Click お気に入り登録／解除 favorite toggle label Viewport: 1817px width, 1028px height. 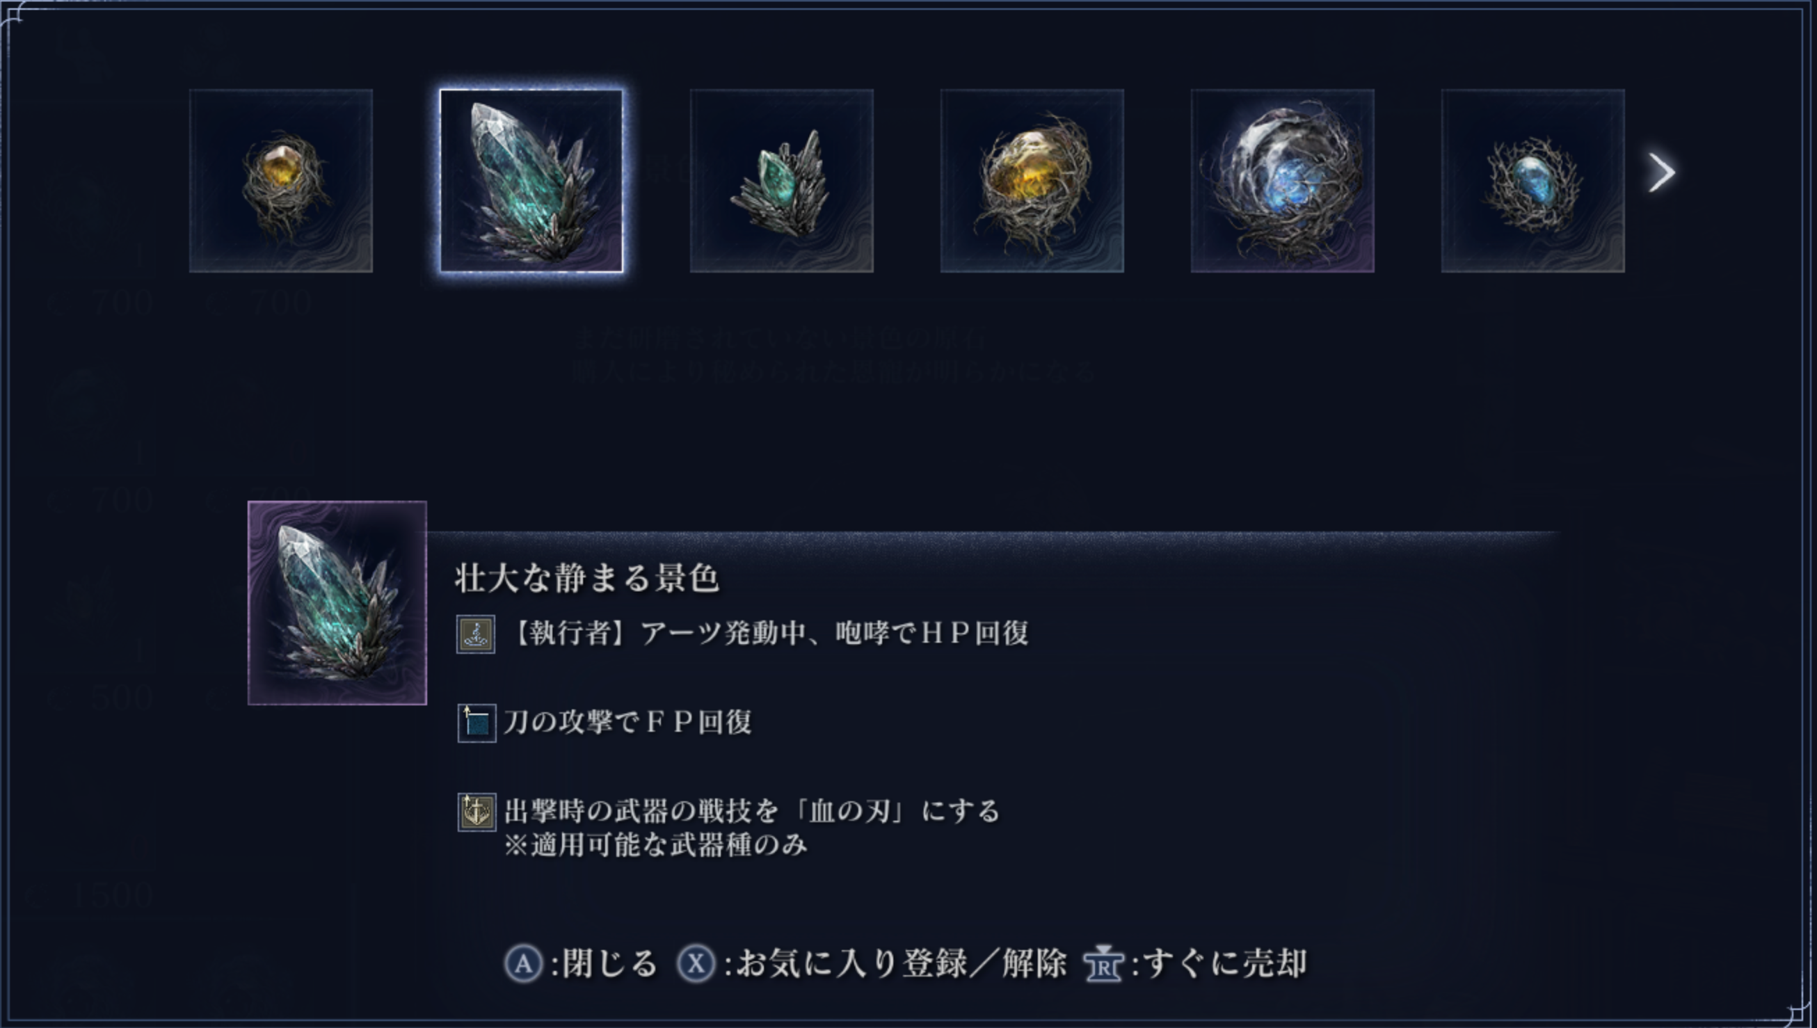[901, 964]
